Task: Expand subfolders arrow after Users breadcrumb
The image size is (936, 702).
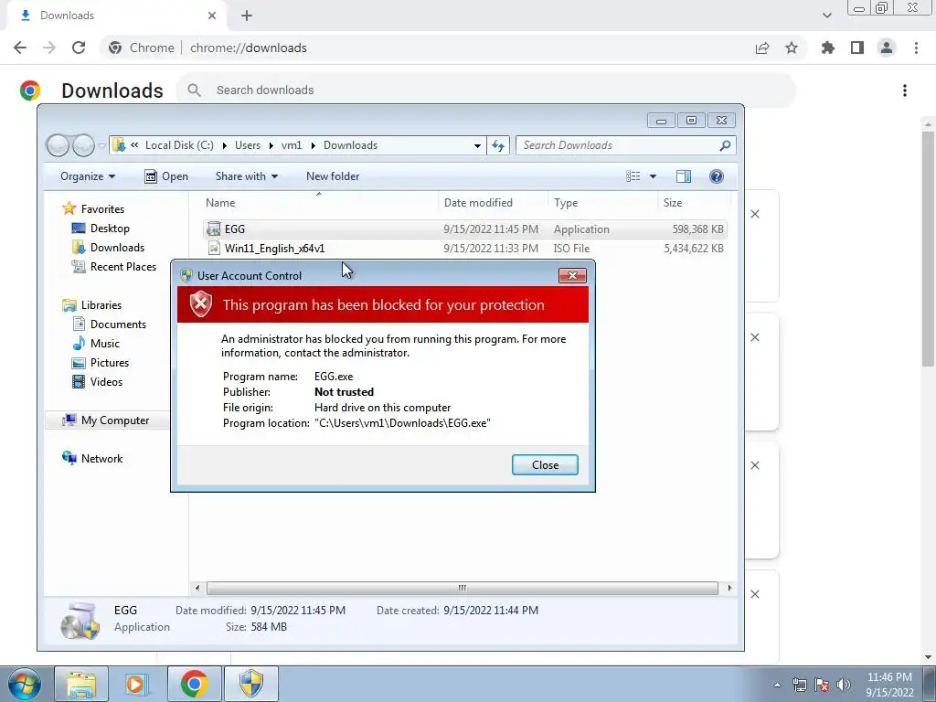Action: tap(271, 145)
